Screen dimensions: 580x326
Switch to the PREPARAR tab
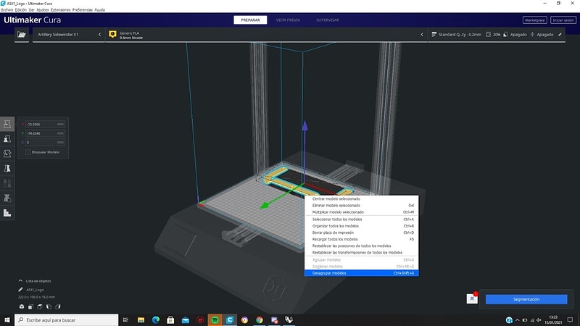tap(250, 20)
